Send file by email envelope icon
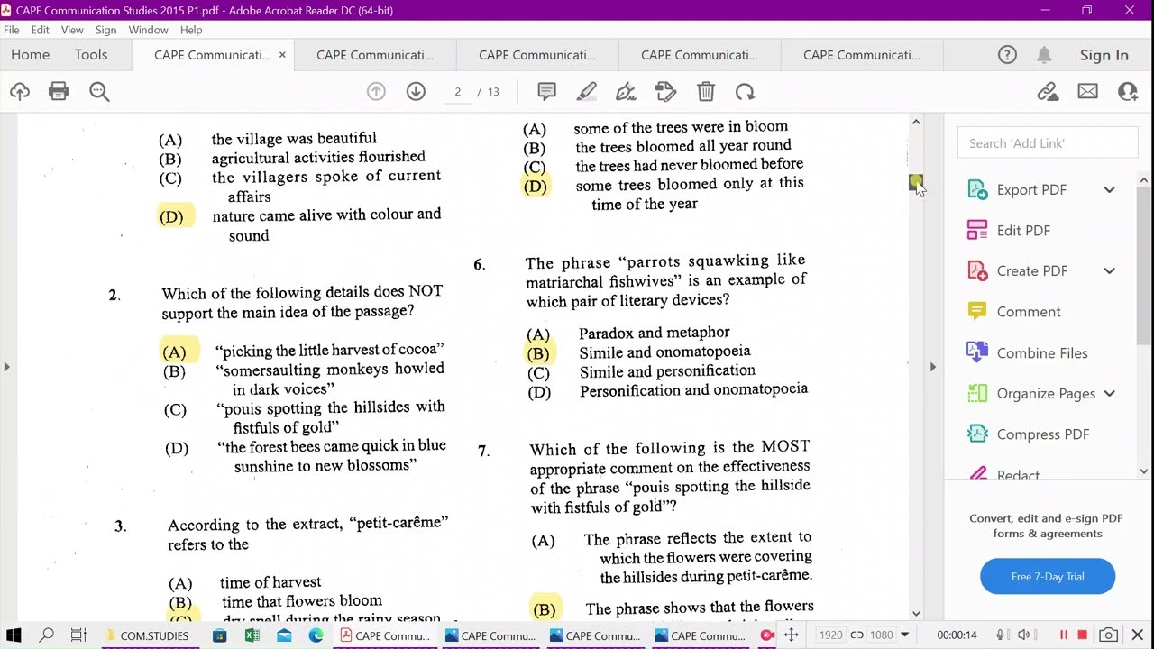 [1088, 91]
